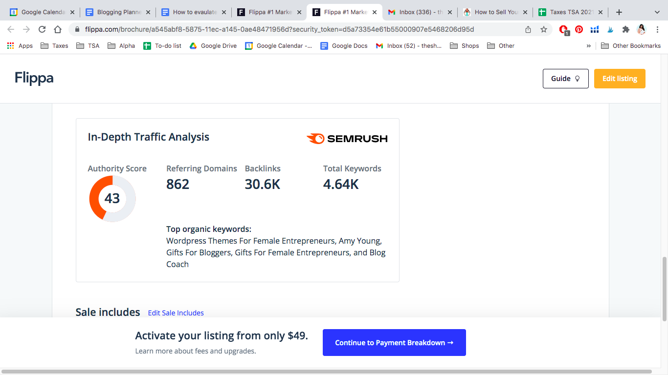Open the Apps grid shortcut
The width and height of the screenshot is (668, 375).
tap(20, 46)
